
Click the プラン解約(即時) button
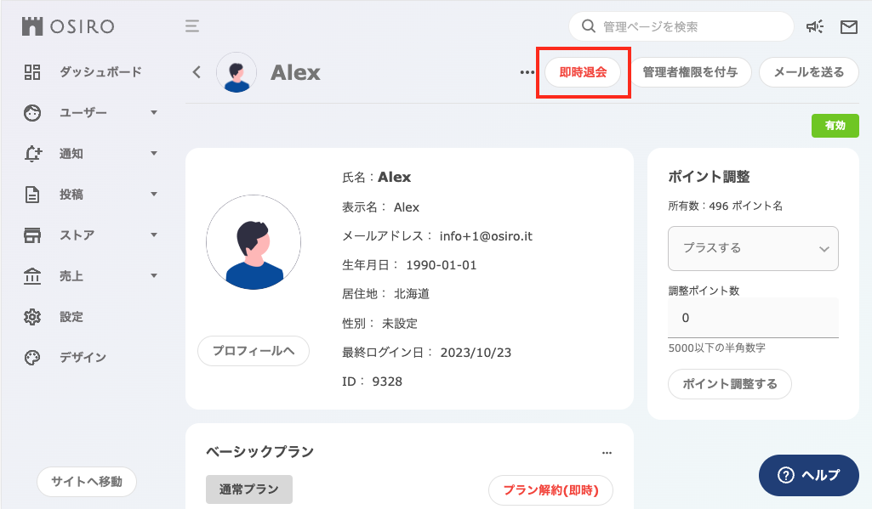550,490
